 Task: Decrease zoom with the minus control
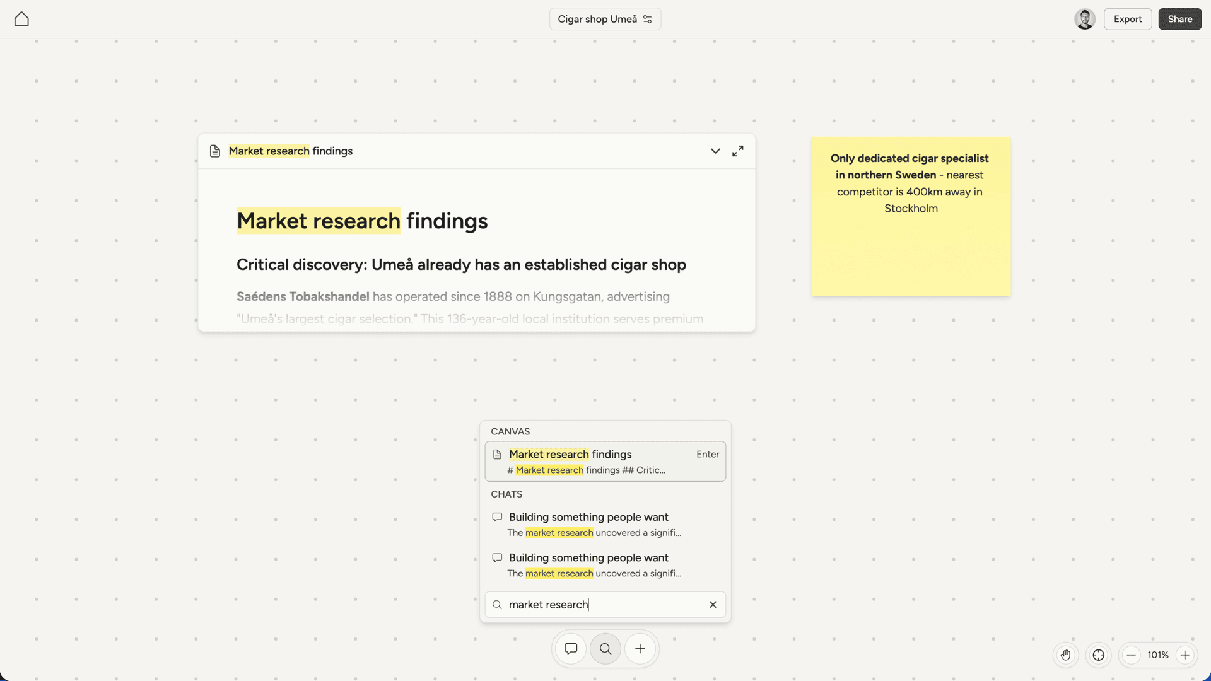1131,655
